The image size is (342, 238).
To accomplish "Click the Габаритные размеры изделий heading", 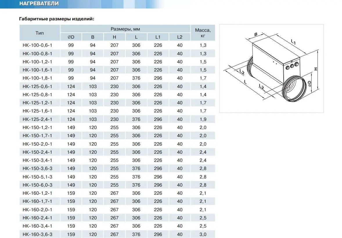I will click(57, 19).
